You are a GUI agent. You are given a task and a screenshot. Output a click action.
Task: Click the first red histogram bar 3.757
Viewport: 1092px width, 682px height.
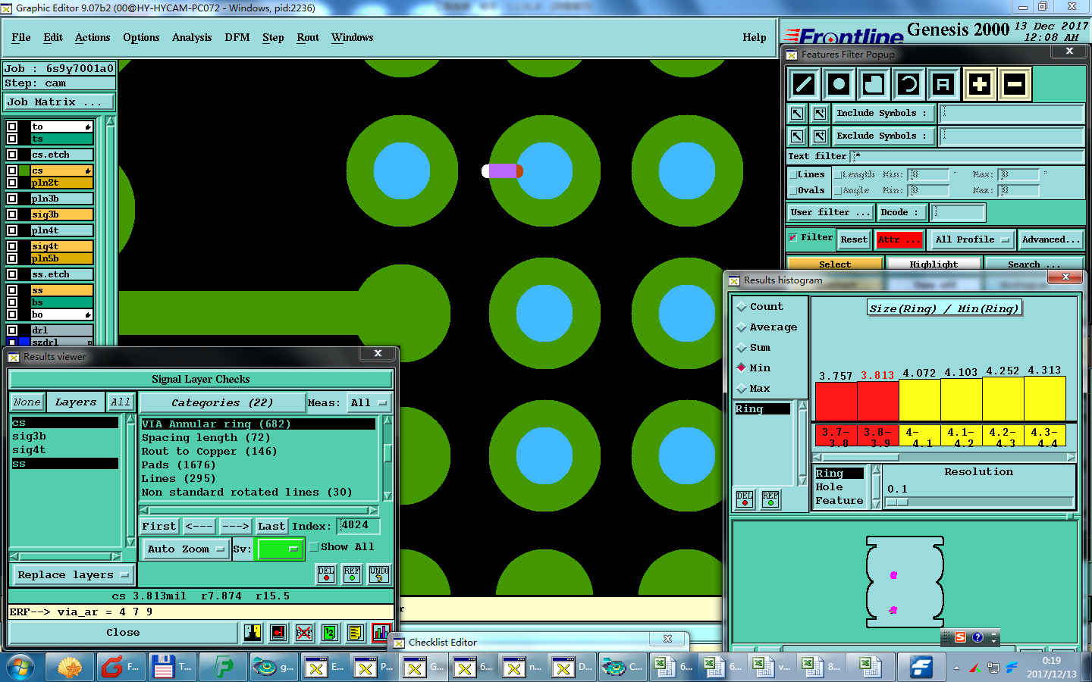tap(836, 402)
